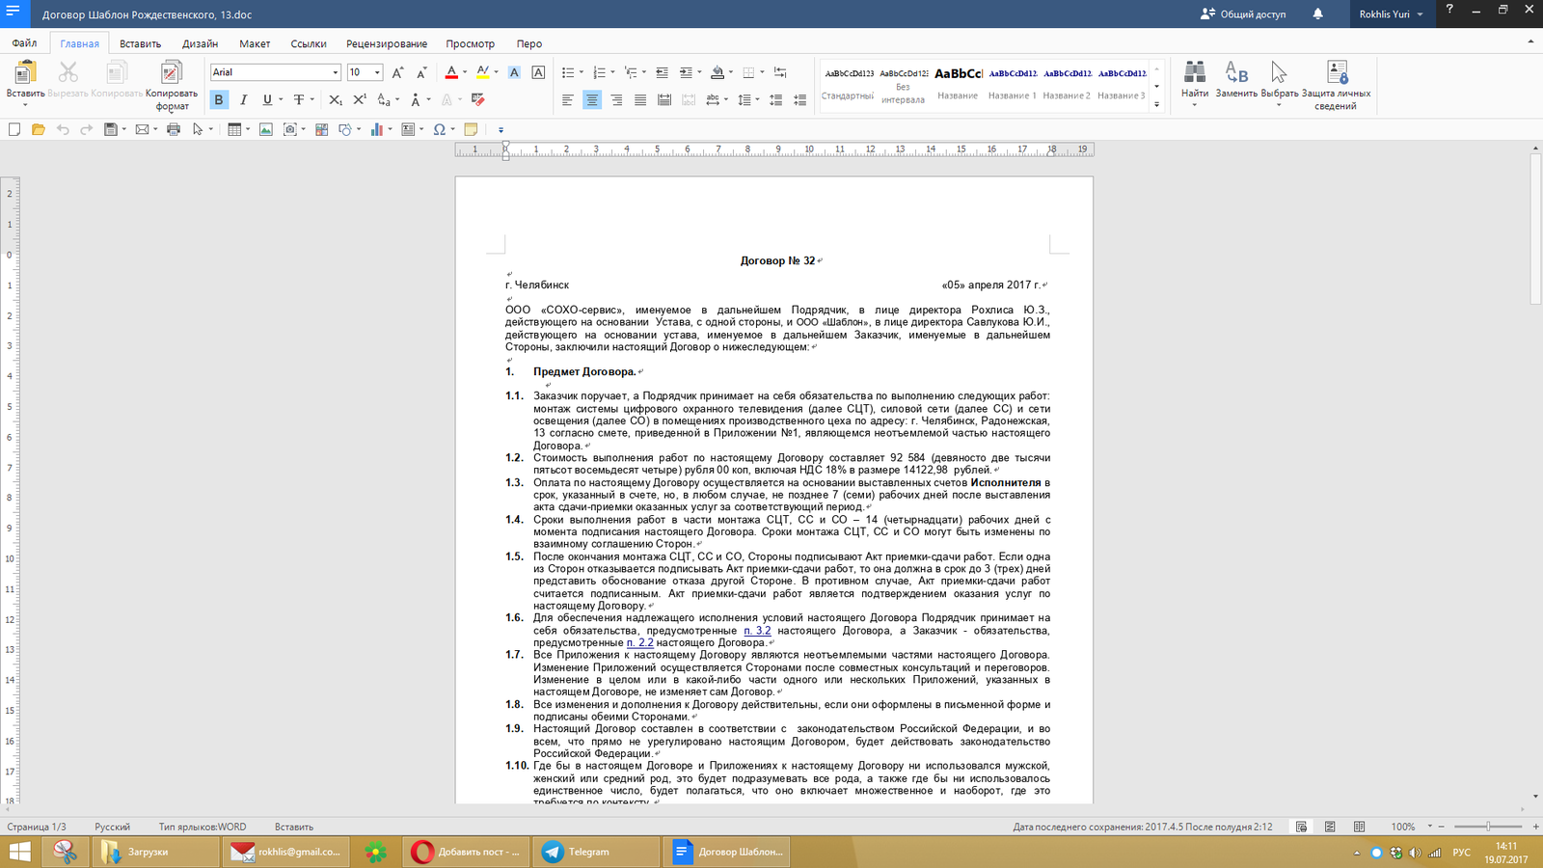
Task: Click the insert symbol Omega icon
Action: (440, 129)
